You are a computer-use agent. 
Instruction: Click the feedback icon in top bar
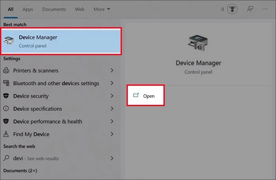[251, 9]
